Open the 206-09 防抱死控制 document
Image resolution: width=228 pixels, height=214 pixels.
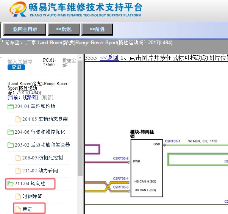pyautogui.click(x=42, y=158)
